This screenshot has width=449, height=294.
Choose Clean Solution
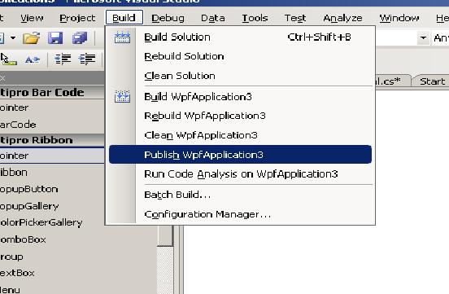240,76
